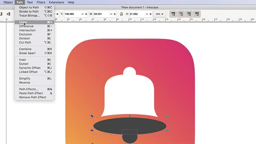Outset the selected path
The height and width of the screenshot is (144, 256).
(34, 64)
